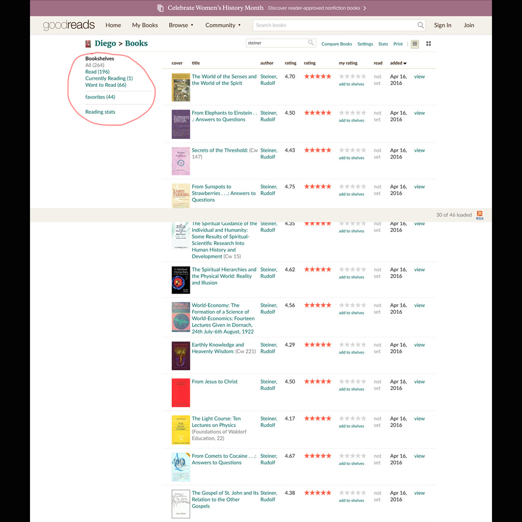Click the 30 of 46 loaded status text

click(454, 215)
